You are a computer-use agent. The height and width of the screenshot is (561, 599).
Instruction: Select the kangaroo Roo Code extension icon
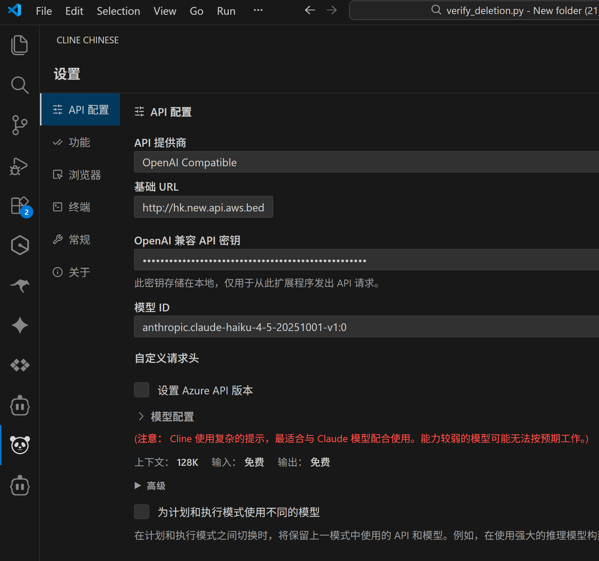pyautogui.click(x=20, y=285)
